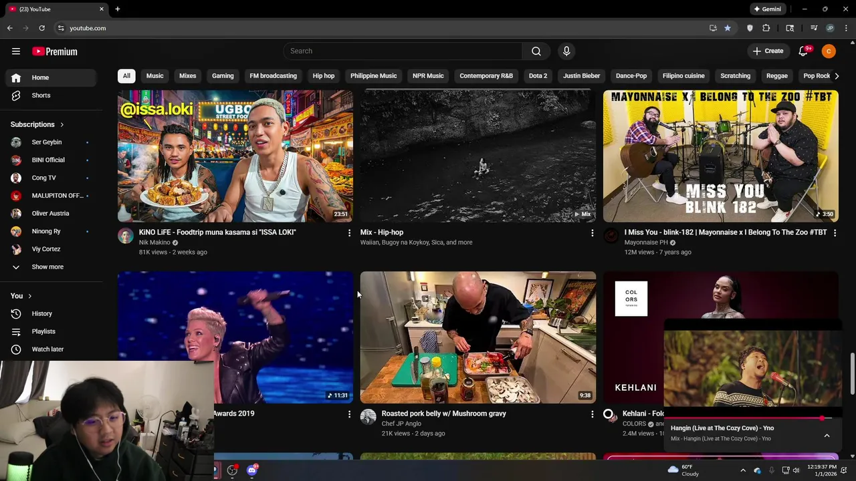The height and width of the screenshot is (481, 856).
Task: Reload the page in Chrome
Action: (x=41, y=28)
